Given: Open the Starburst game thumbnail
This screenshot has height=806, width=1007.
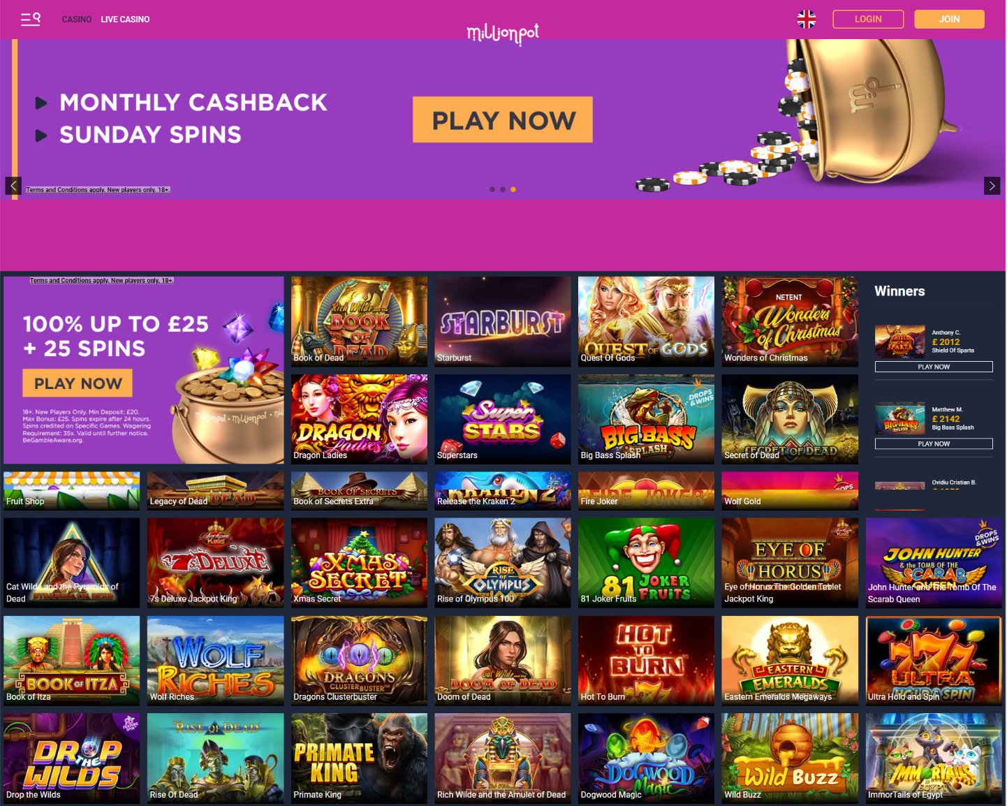Looking at the screenshot, I should [x=503, y=321].
